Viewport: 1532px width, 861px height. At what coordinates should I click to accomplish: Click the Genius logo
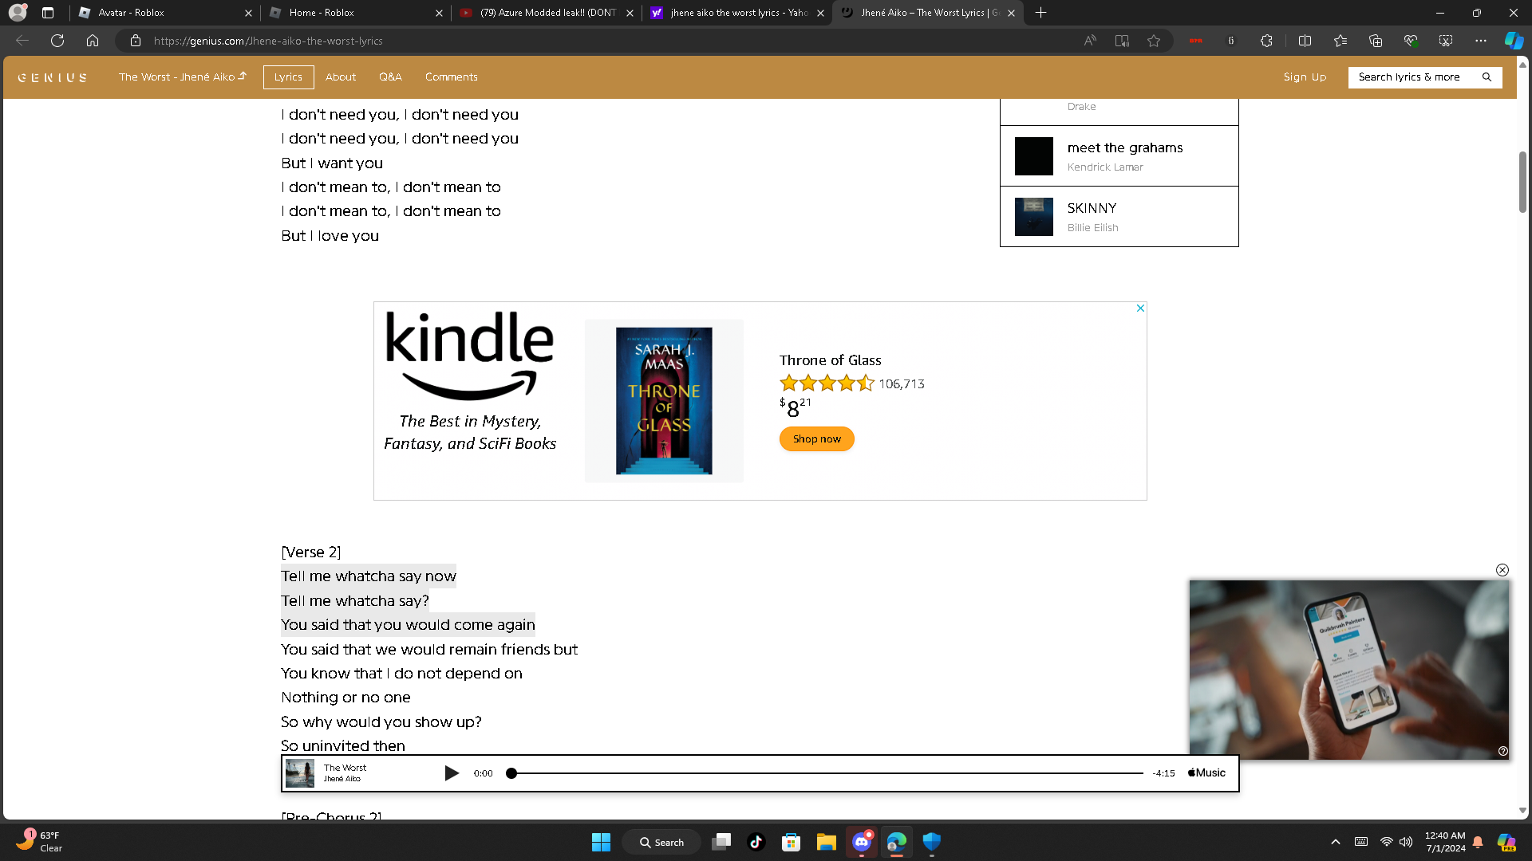(53, 77)
